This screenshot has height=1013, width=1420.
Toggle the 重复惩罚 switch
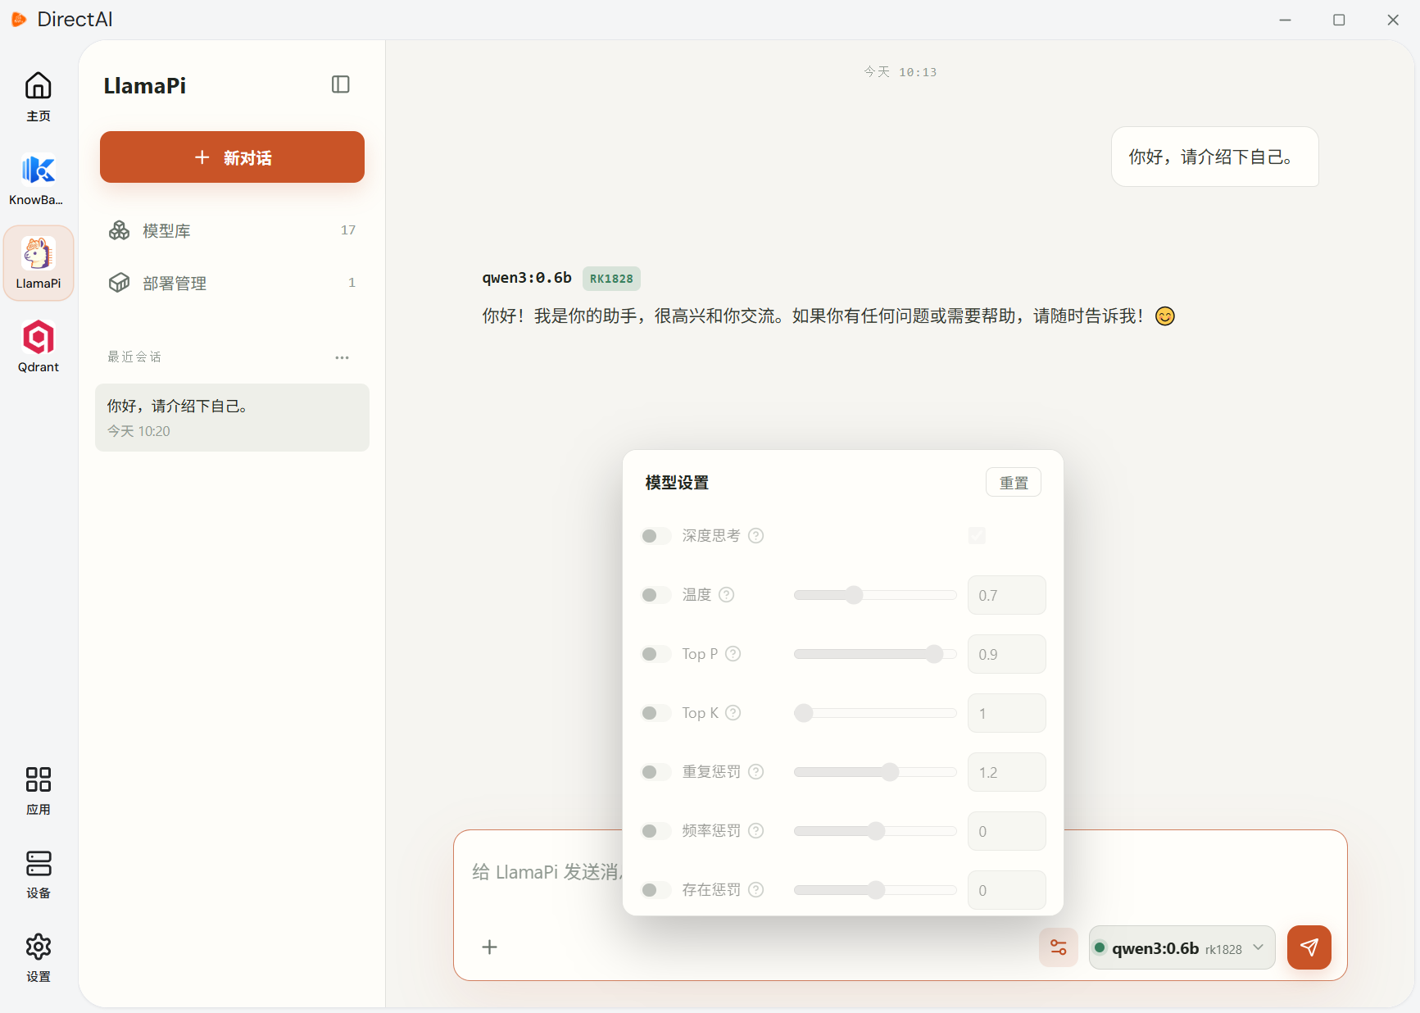coord(656,772)
